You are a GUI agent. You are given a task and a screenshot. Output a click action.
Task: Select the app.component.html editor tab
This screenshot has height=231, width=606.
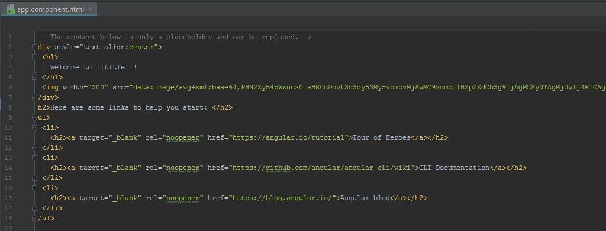click(49, 9)
